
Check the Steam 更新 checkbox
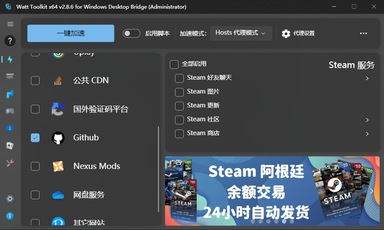click(179, 106)
